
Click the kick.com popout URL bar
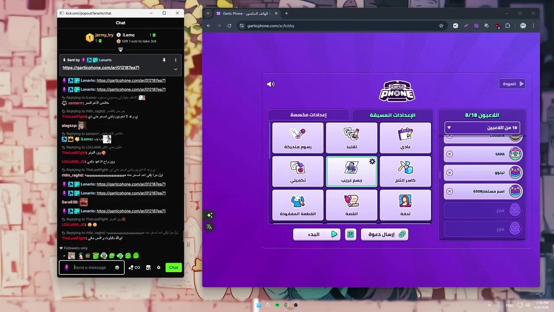tap(89, 13)
